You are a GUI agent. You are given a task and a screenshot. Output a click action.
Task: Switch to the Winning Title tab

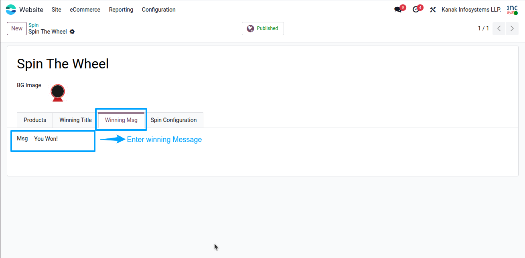click(75, 120)
